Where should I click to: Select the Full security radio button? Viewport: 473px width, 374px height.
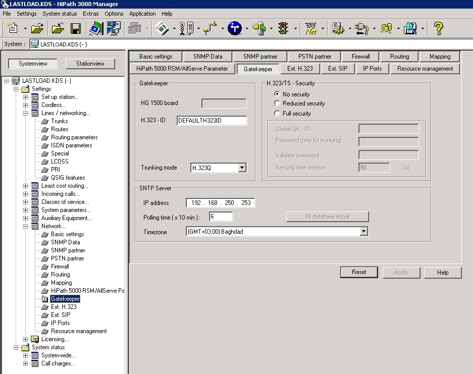[x=277, y=113]
